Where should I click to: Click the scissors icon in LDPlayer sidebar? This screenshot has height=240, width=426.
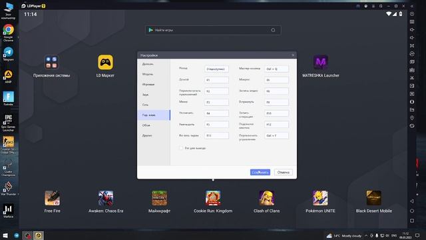pos(412,78)
